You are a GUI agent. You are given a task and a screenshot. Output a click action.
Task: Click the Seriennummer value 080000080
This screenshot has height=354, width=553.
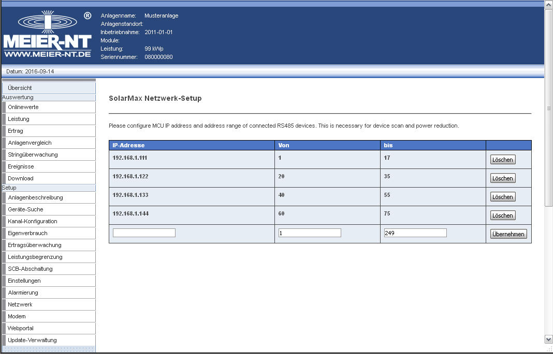tap(159, 57)
